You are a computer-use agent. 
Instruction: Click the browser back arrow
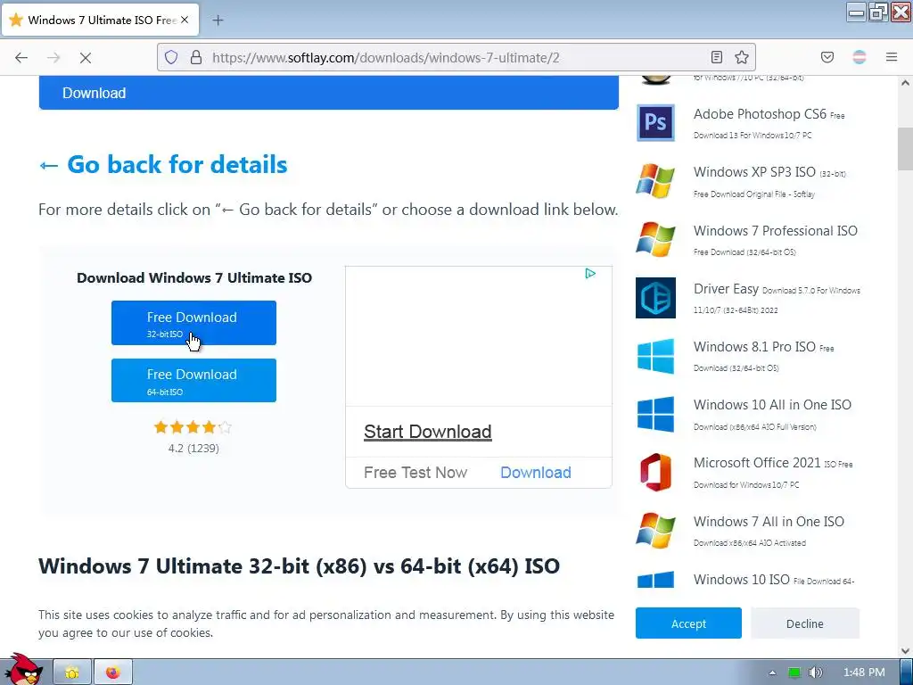pos(21,57)
